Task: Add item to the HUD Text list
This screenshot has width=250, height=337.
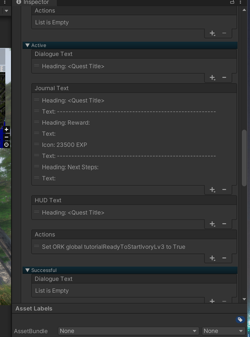Action: [213, 224]
